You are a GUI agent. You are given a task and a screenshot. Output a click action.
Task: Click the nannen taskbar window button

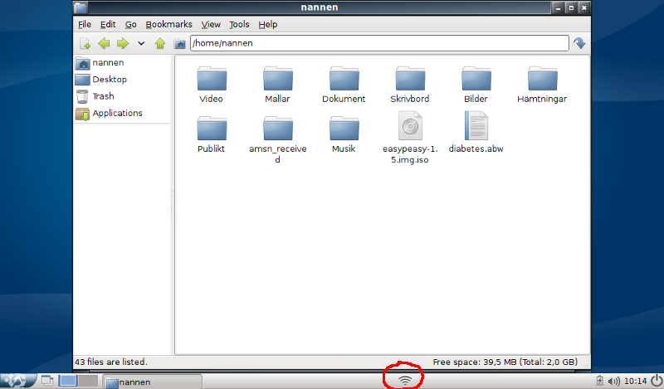click(x=153, y=382)
